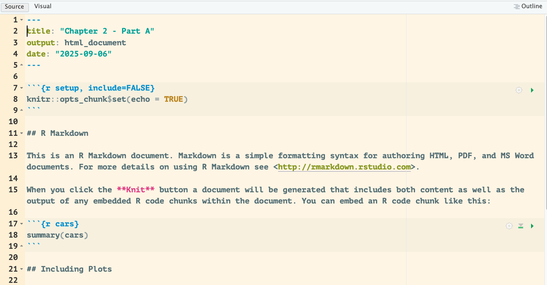Collapse R Markdown section at line 11
Image resolution: width=547 pixels, height=285 pixels.
click(22, 133)
